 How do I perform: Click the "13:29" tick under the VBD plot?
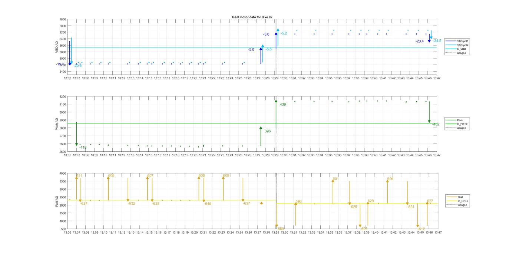pos(275,78)
